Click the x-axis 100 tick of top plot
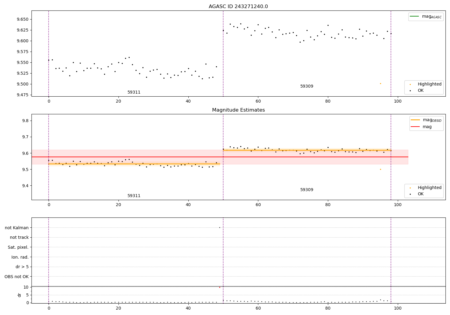This screenshot has height=315, width=450. (397, 101)
